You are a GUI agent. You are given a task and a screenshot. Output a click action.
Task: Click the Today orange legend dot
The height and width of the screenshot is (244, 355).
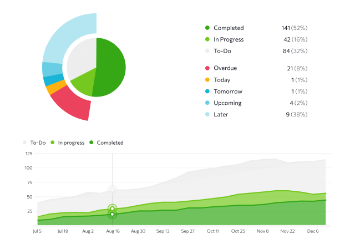pos(207,80)
